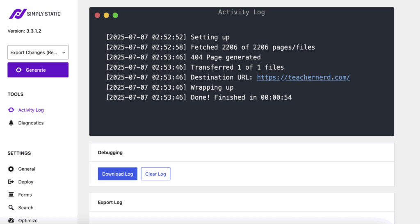Click the '404 Page generated' log line

pyautogui.click(x=183, y=57)
